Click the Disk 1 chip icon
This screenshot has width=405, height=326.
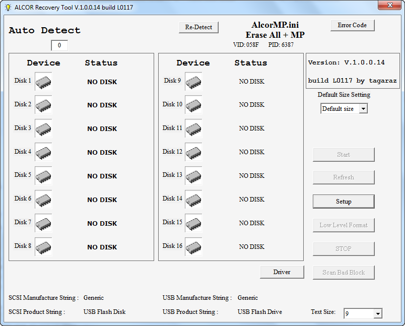tap(43, 82)
